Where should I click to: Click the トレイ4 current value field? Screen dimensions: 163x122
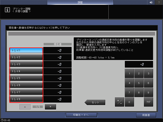pyautogui.click(x=57, y=71)
